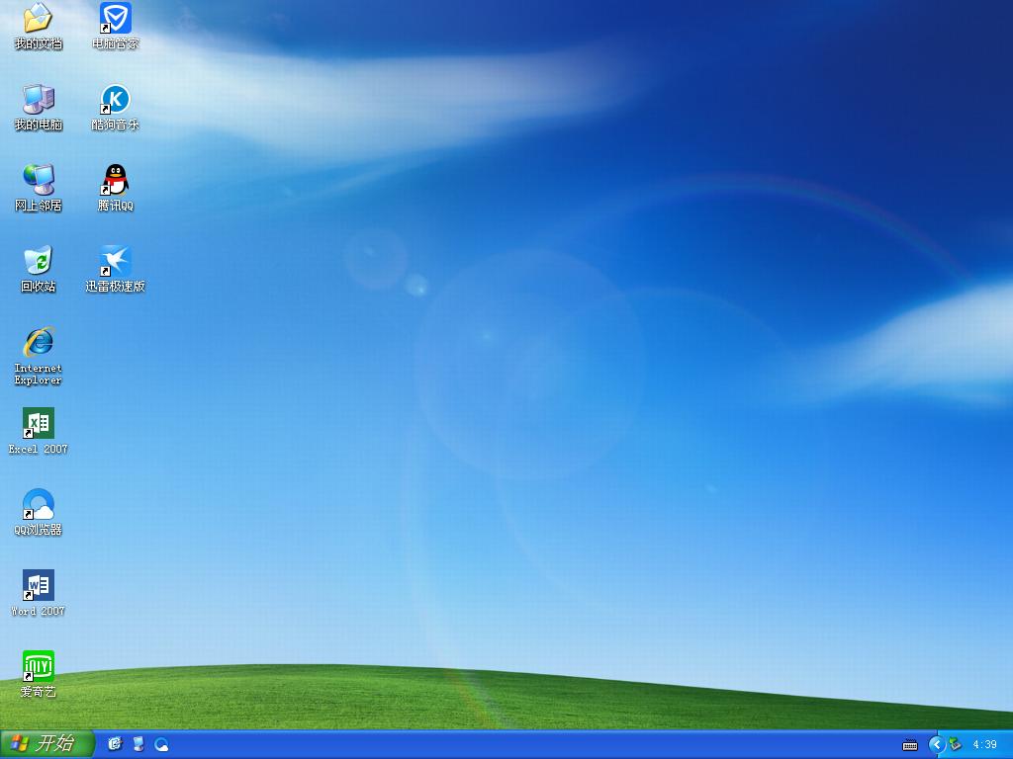This screenshot has height=759, width=1013.
Task: Open My Documents 我的文档
Action: click(x=38, y=20)
